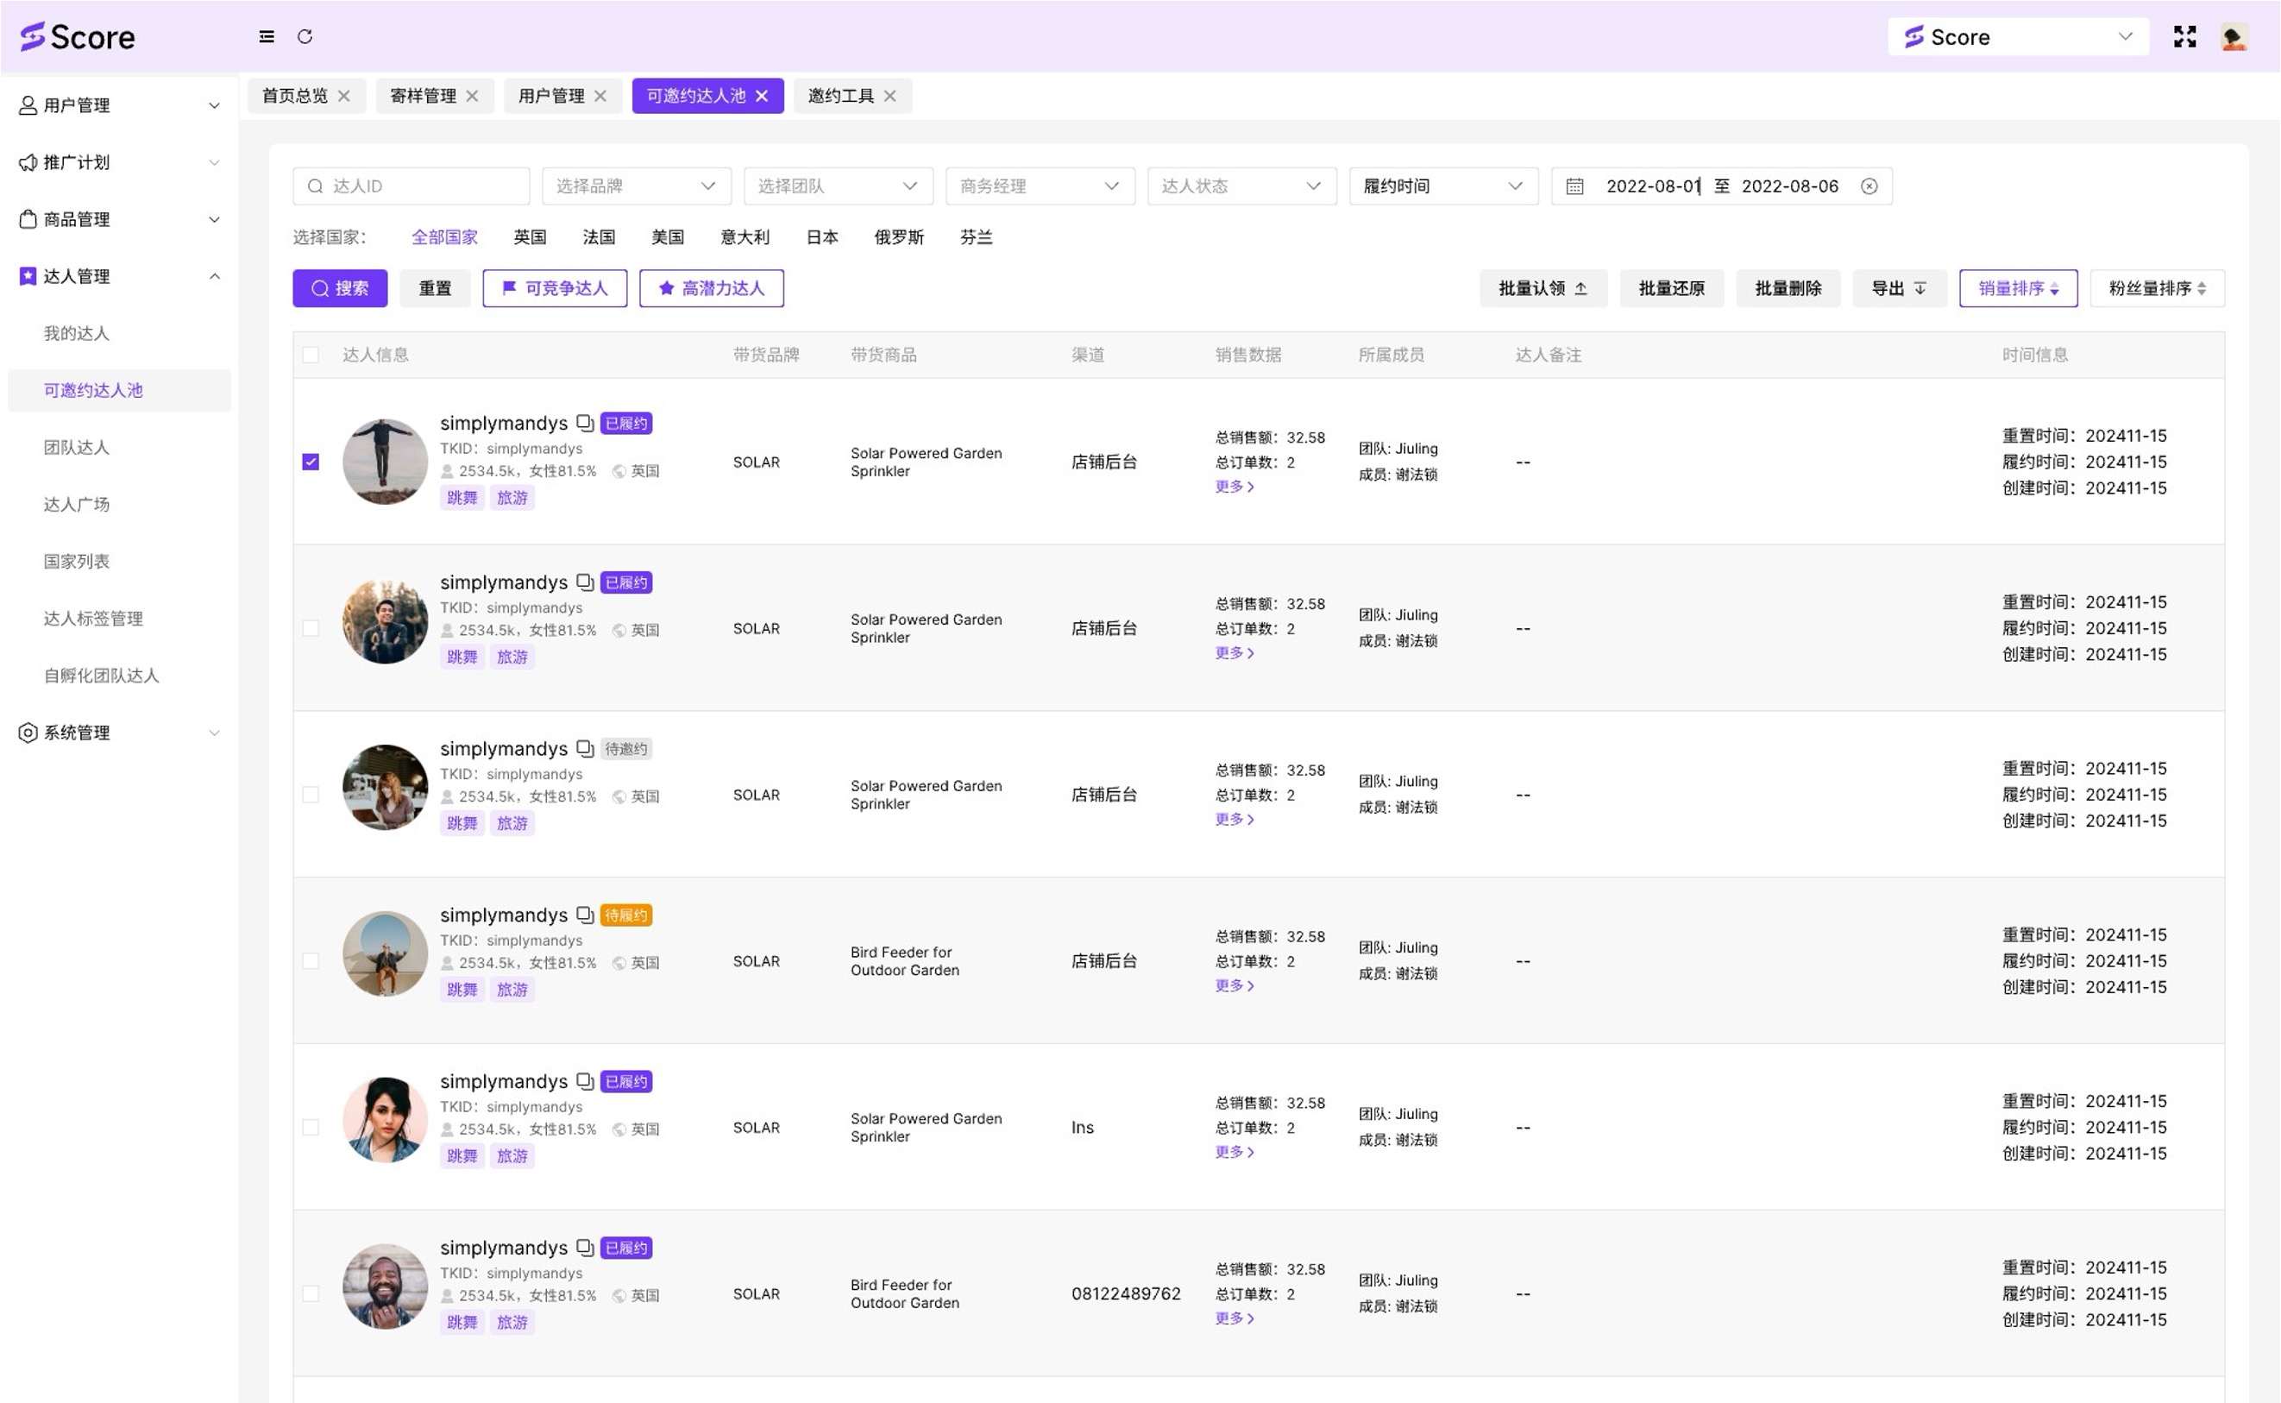Copy the first simplymandys TKID via copy icon
Screen dimensions: 2281x1403
[x=584, y=422]
